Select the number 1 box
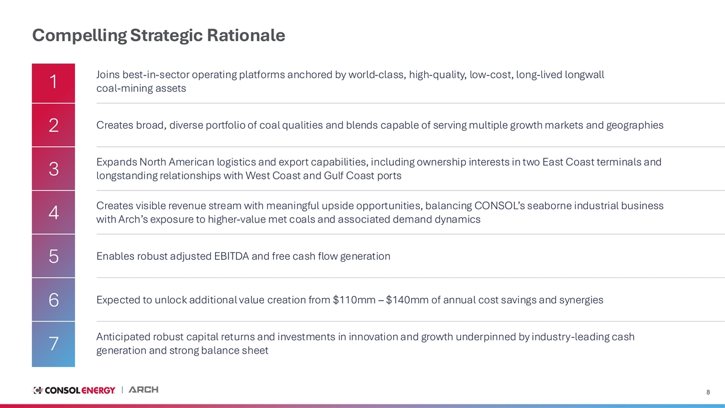 (53, 82)
